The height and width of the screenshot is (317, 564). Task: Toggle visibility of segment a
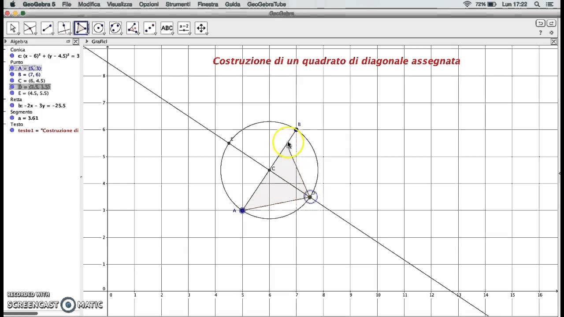click(12, 118)
